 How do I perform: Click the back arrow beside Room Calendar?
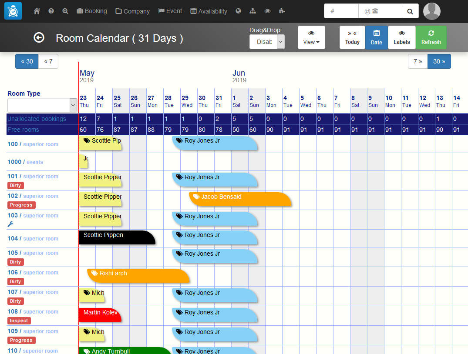(39, 38)
